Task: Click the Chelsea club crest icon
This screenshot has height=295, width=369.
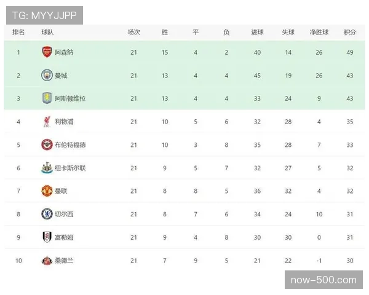Action: [x=47, y=214]
